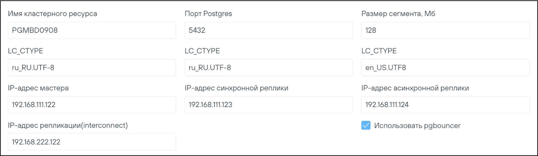Click the cluster resource name field PGMBD0908
This screenshot has height=156, width=538.
pos(92,30)
